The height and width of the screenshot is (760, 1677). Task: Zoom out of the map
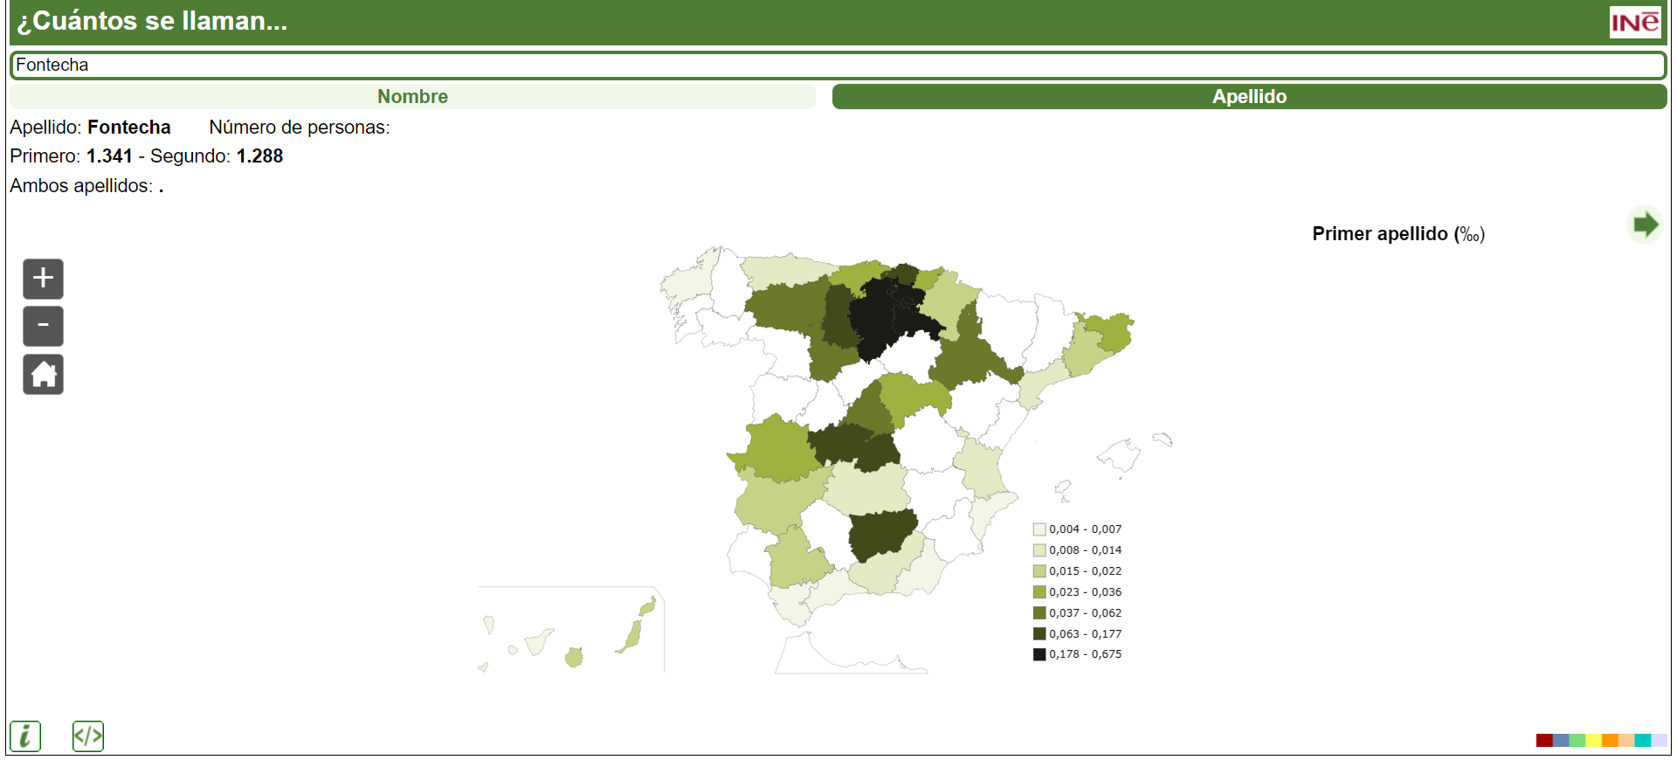[43, 326]
